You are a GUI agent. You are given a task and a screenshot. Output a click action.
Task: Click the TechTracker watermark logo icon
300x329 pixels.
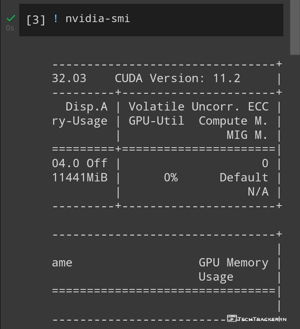232,319
